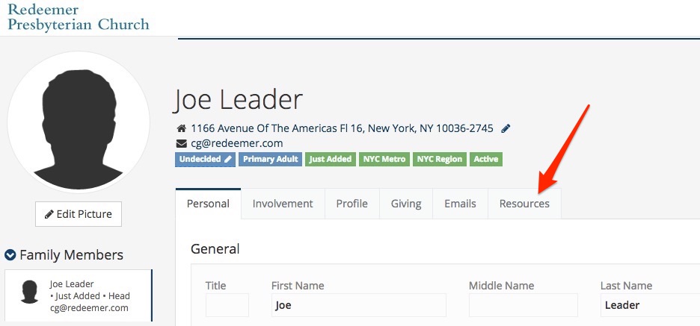Click the Redeemer Presbyterian Church logo
This screenshot has width=700, height=326.
tap(78, 16)
